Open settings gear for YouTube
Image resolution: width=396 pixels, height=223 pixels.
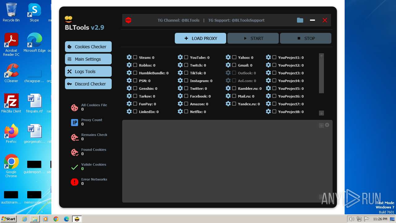click(x=180, y=57)
